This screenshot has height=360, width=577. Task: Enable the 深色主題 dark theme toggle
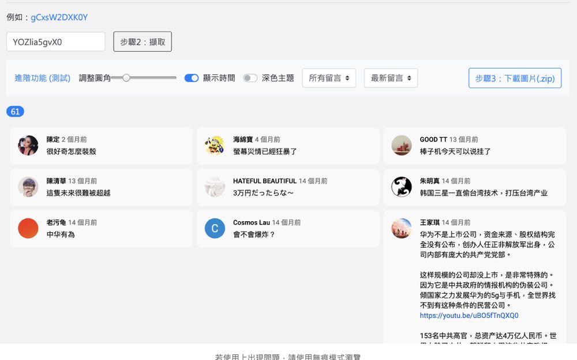[250, 78]
